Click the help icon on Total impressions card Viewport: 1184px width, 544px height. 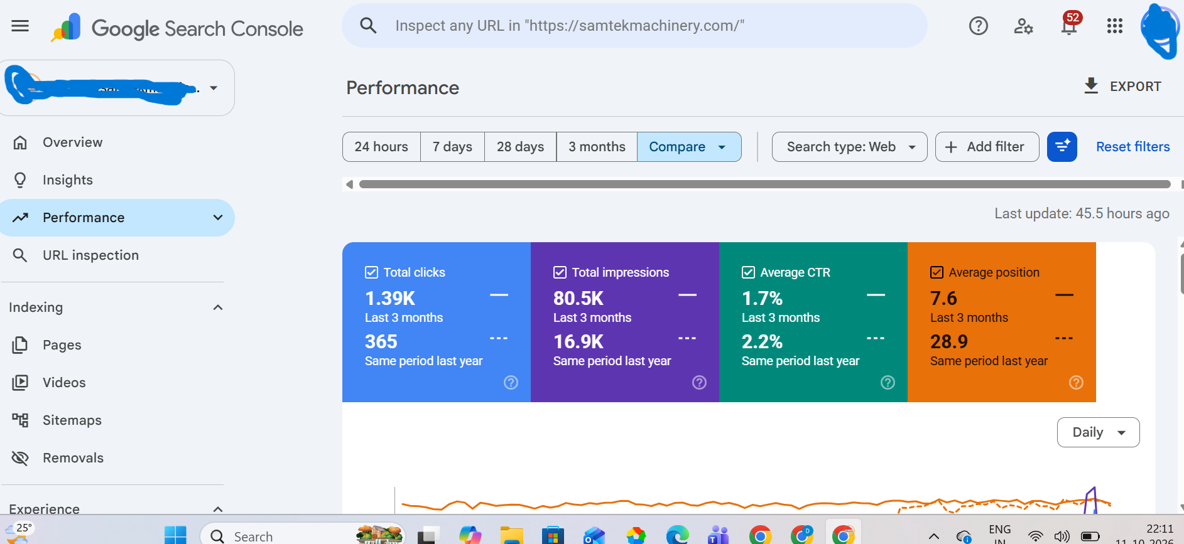click(x=699, y=383)
